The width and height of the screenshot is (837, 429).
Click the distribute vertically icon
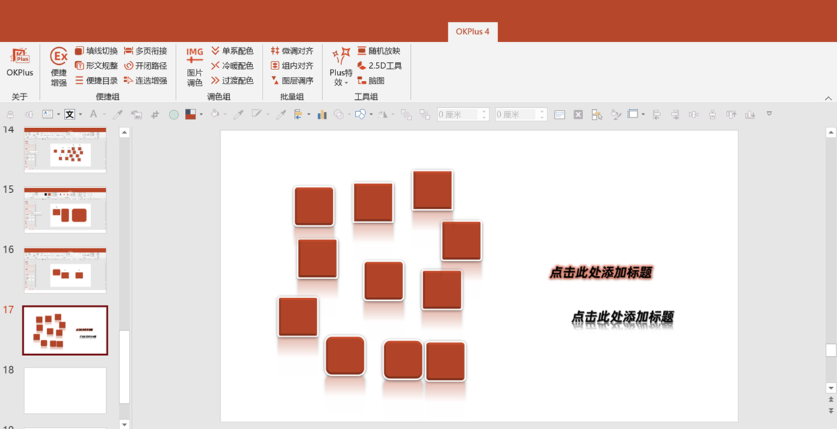click(x=712, y=115)
